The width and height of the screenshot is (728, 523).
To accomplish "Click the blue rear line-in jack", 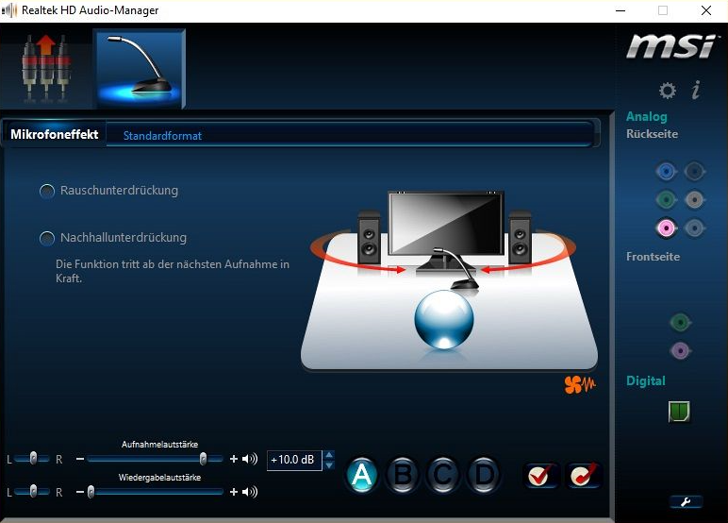I will click(667, 172).
